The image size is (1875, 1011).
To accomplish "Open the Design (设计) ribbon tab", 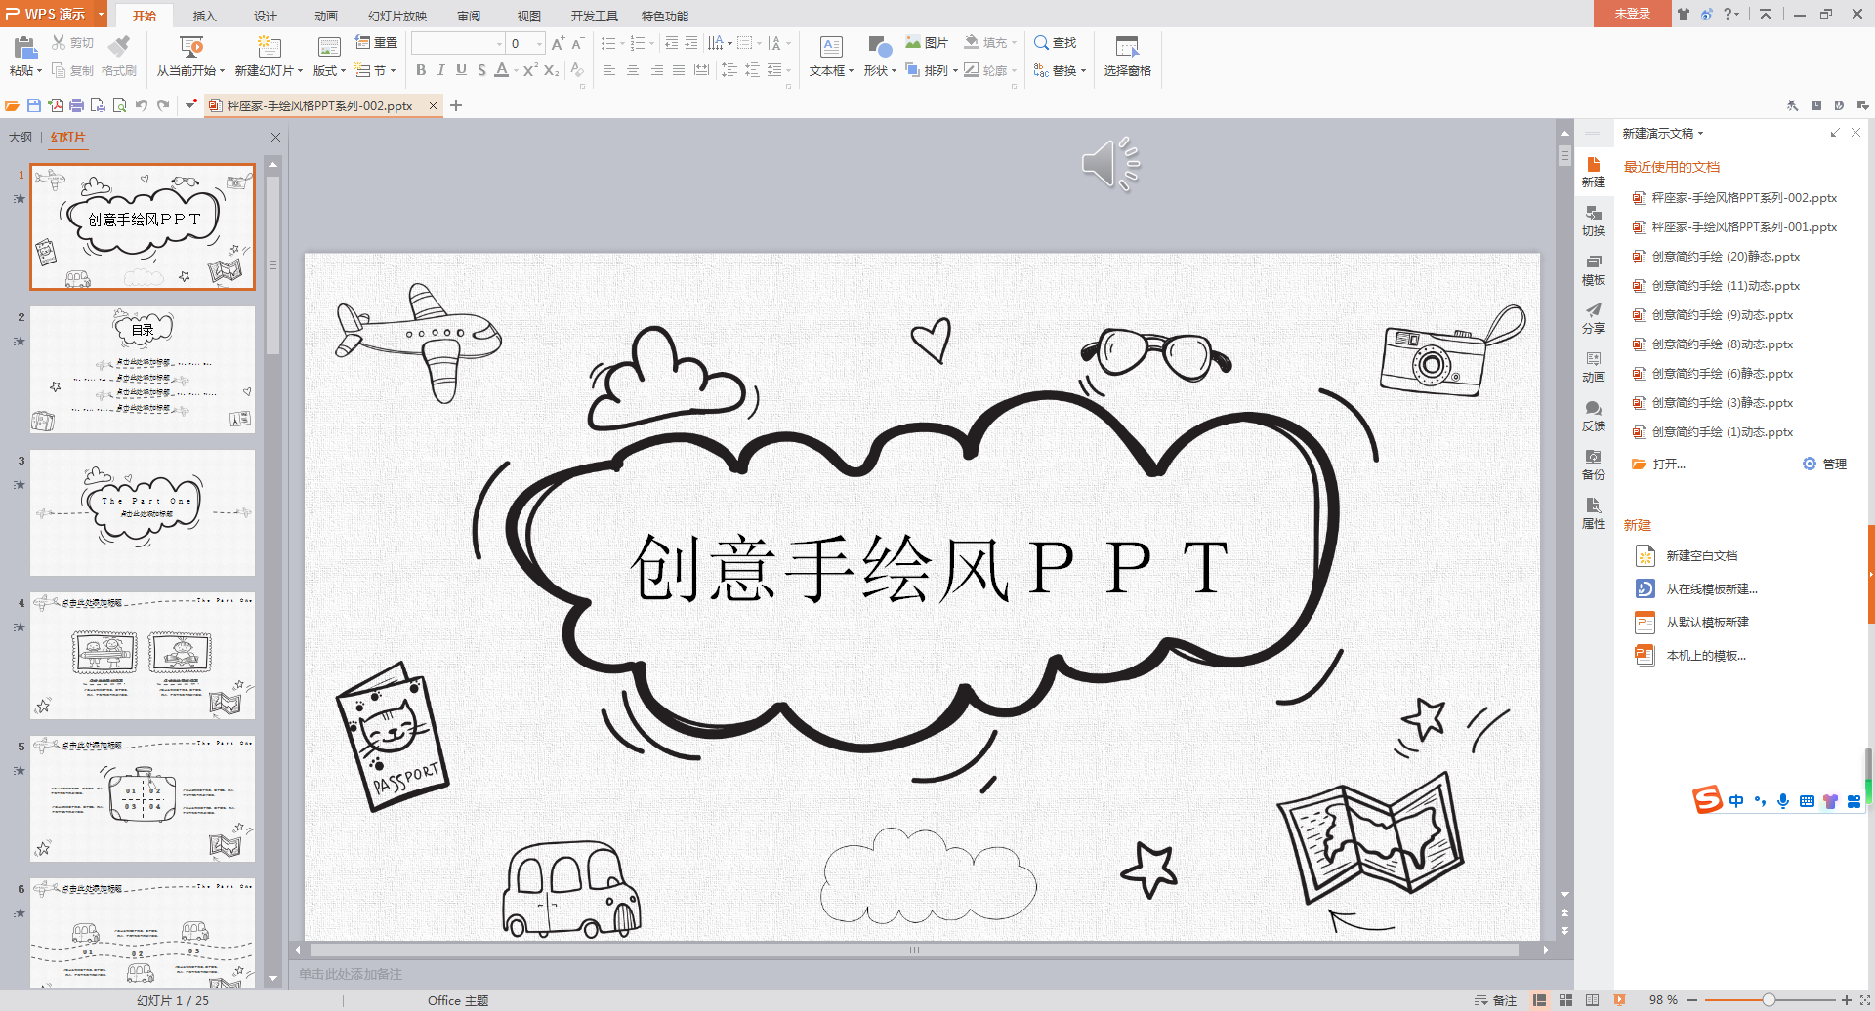I will [x=266, y=16].
